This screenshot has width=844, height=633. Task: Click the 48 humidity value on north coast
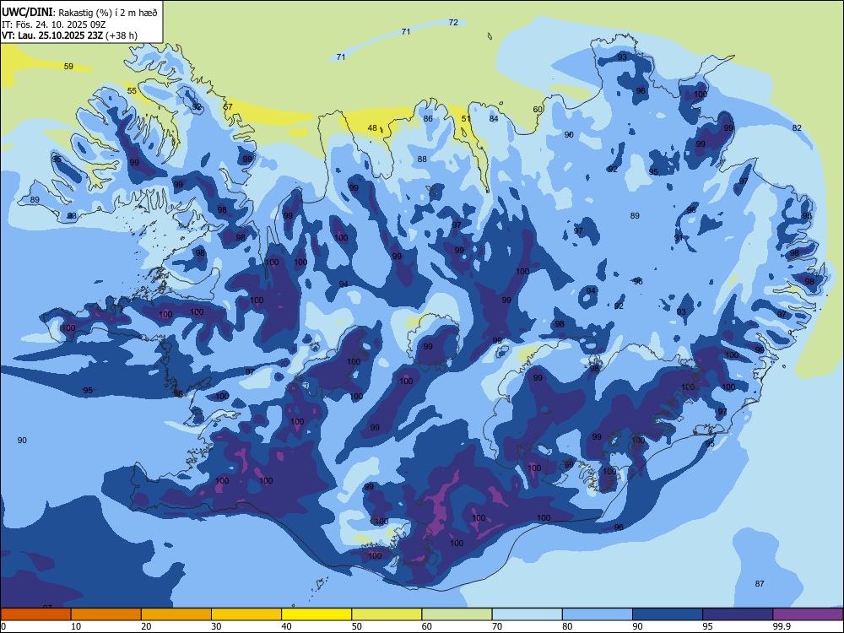tap(372, 128)
